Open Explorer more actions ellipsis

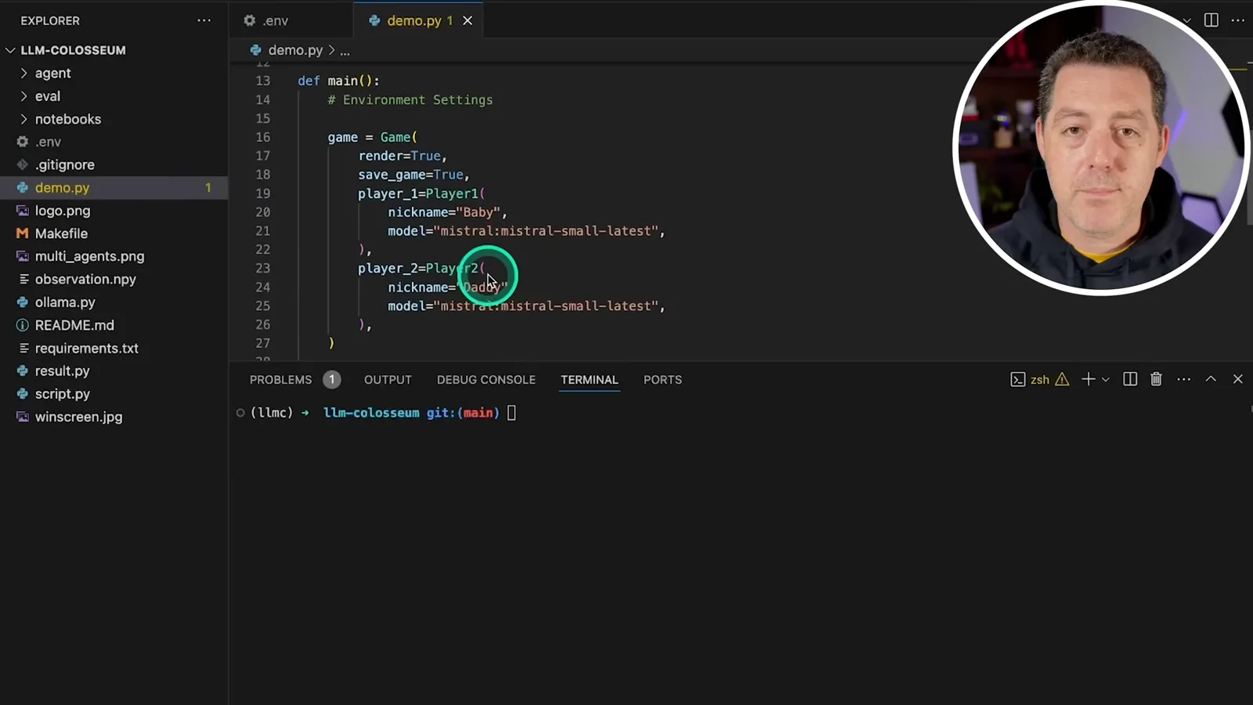pyautogui.click(x=204, y=20)
